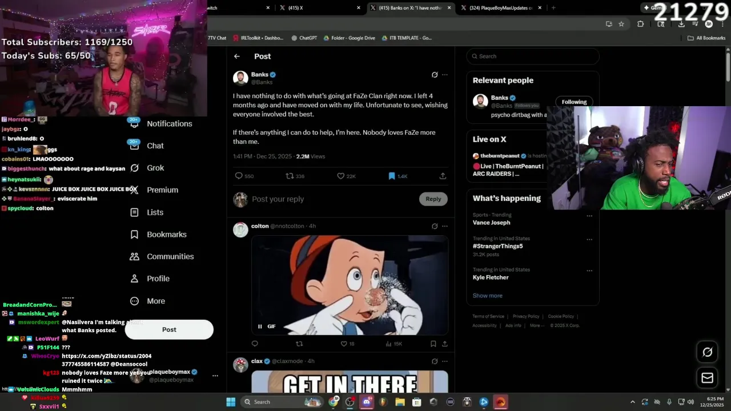Screen dimensions: 731x411
Task: Open Chrome extensions puzzle icon
Action: (x=640, y=24)
